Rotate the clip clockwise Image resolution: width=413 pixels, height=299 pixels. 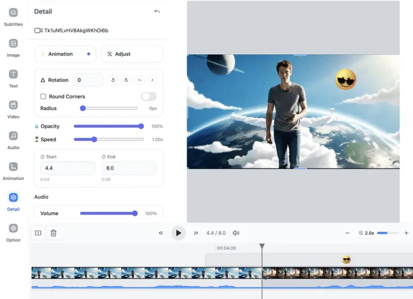[126, 80]
